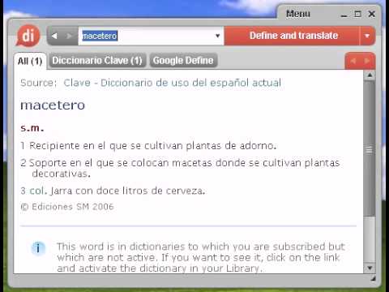Switch to the Google Define tab
This screenshot has height=292, width=389.
click(x=183, y=60)
